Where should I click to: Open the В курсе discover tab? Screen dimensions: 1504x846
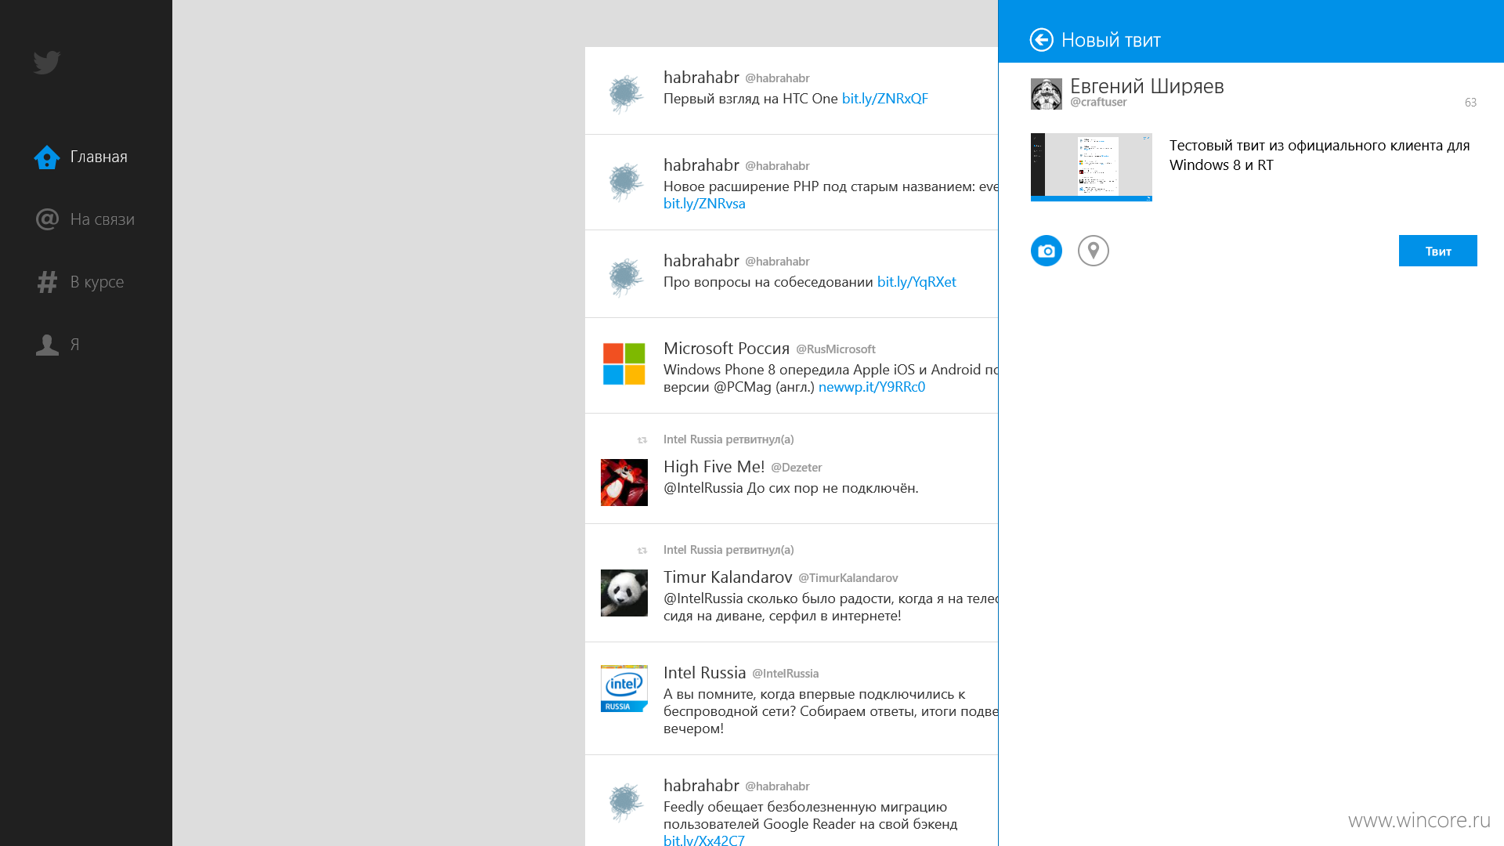click(80, 282)
